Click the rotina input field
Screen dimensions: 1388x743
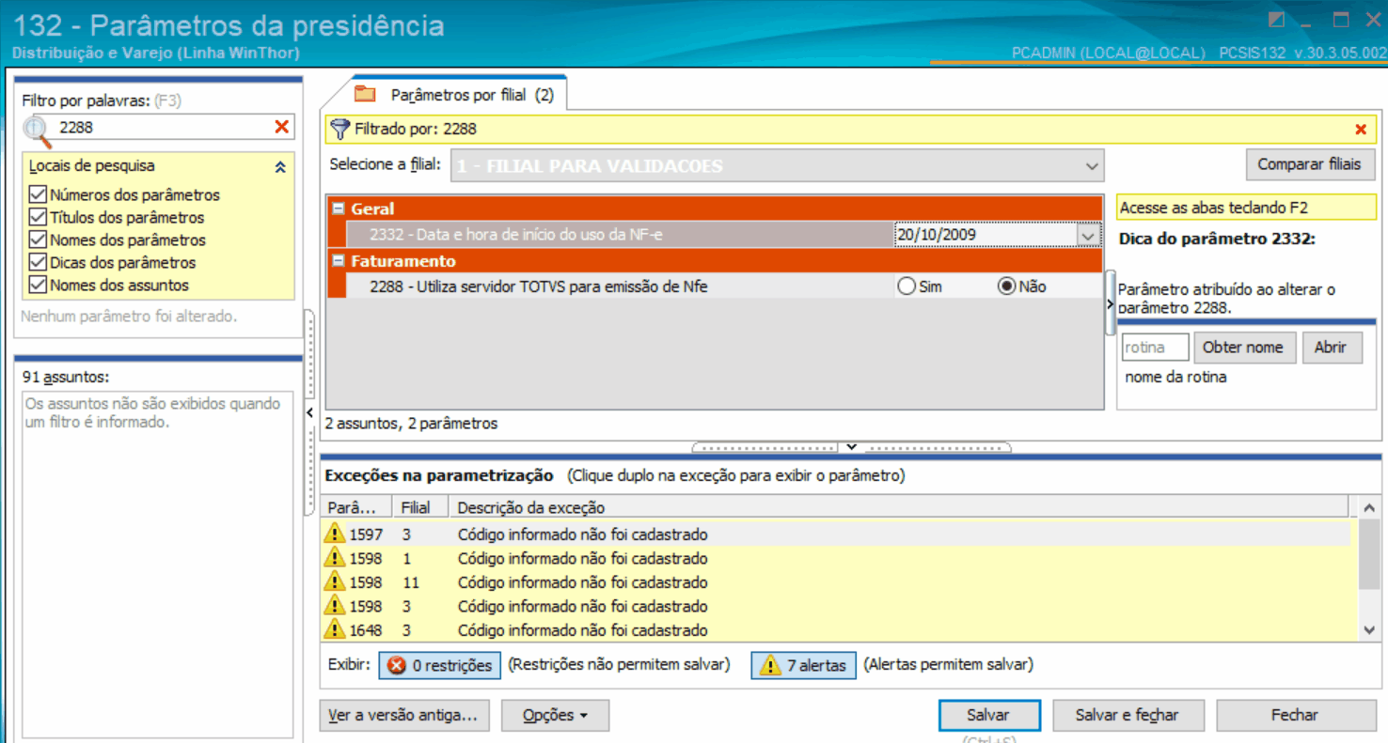(x=1156, y=348)
